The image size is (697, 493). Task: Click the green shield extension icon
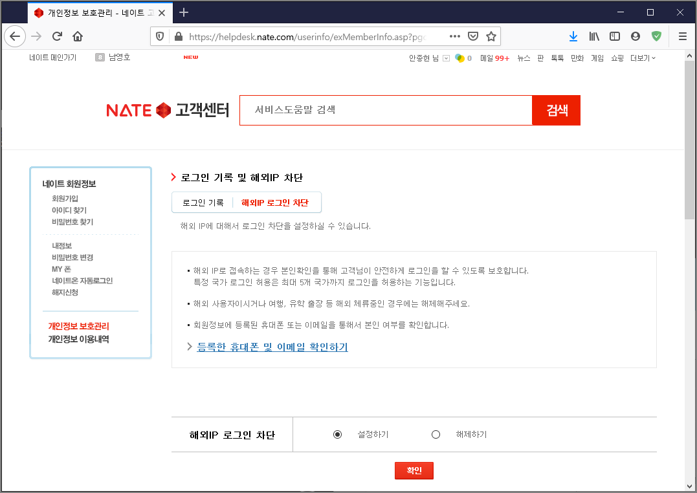point(656,36)
